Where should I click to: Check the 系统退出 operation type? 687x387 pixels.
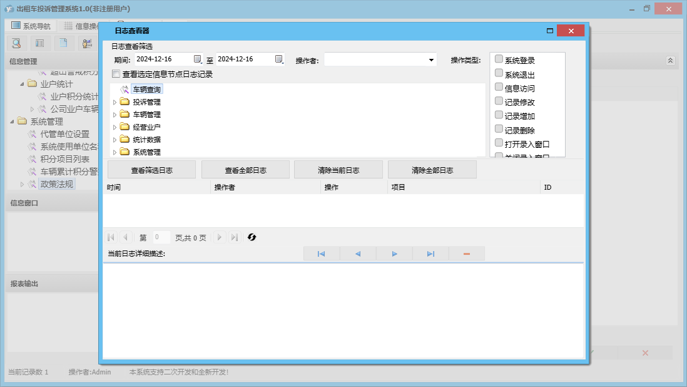(x=499, y=73)
